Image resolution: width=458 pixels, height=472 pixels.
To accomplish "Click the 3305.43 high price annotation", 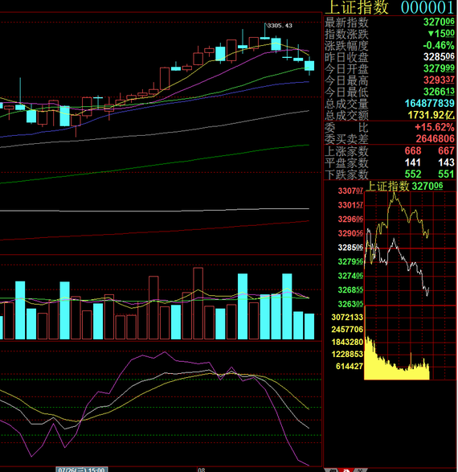I will pyautogui.click(x=280, y=26).
